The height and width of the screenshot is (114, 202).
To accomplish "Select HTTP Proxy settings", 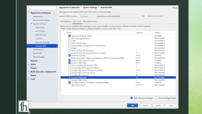I will pyautogui.click(x=40, y=31).
